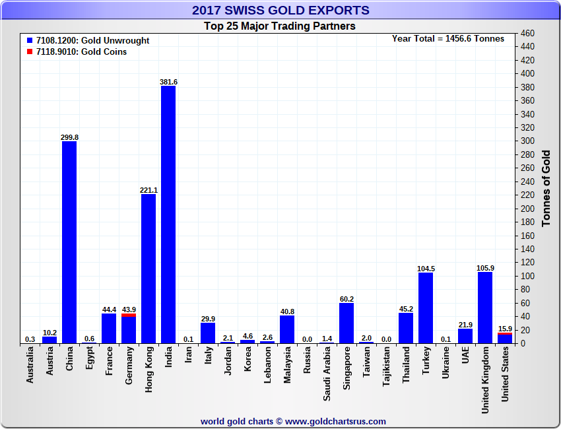Click the United Kingdom bar at 105.9
The height and width of the screenshot is (429, 561).
click(485, 308)
